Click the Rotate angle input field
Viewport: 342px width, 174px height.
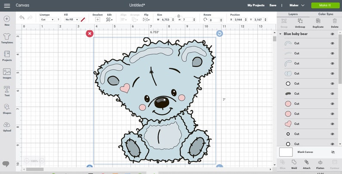point(214,20)
